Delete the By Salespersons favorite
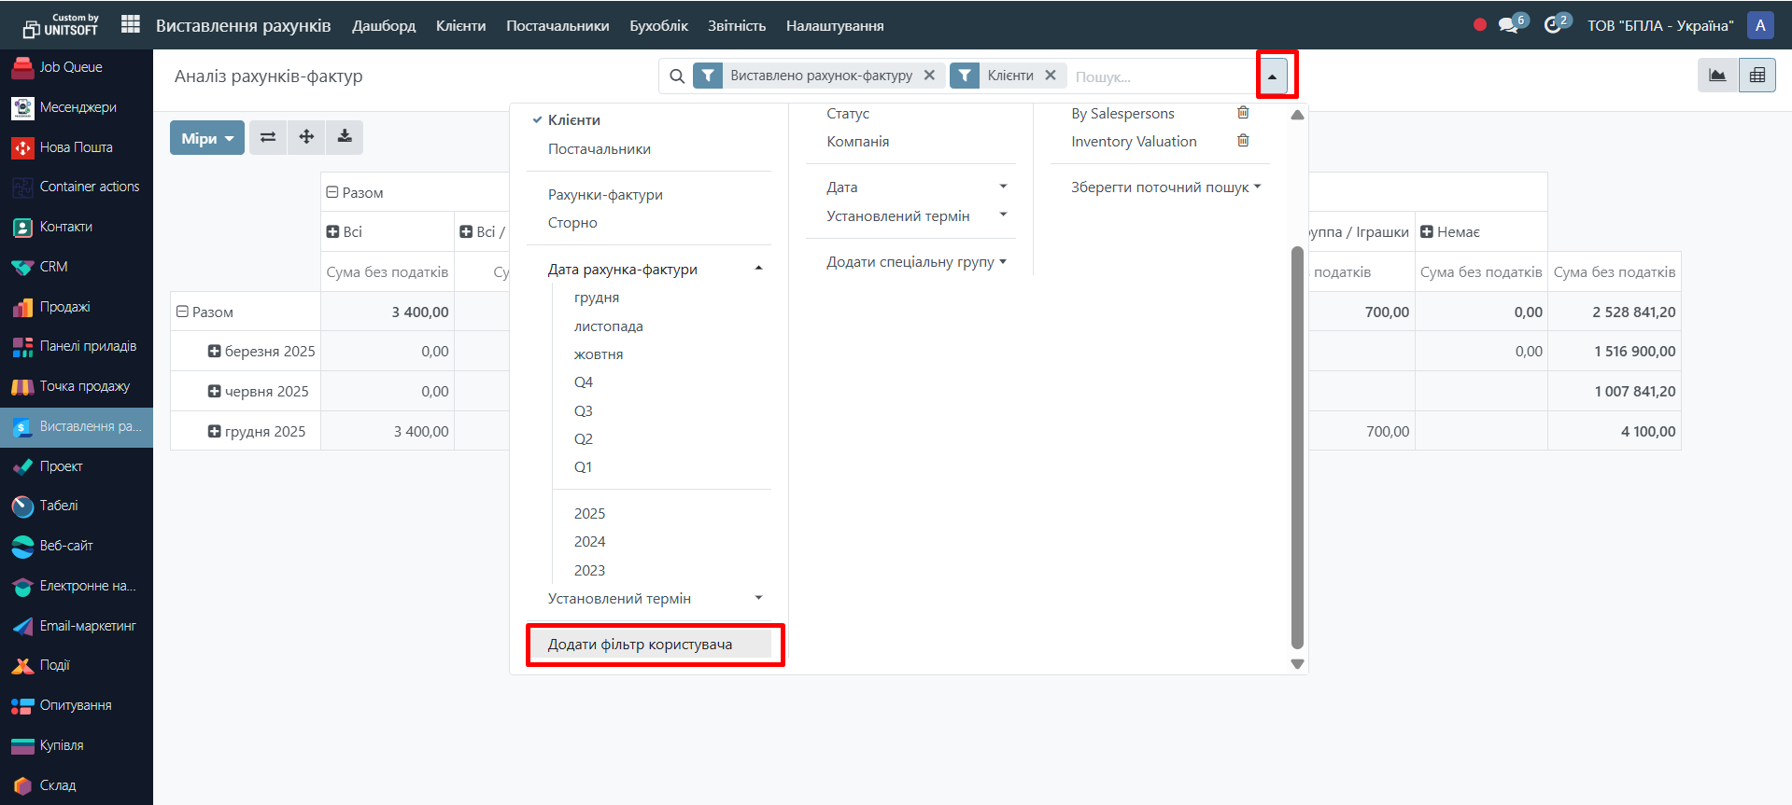Viewport: 1792px width, 805px height. click(x=1243, y=113)
